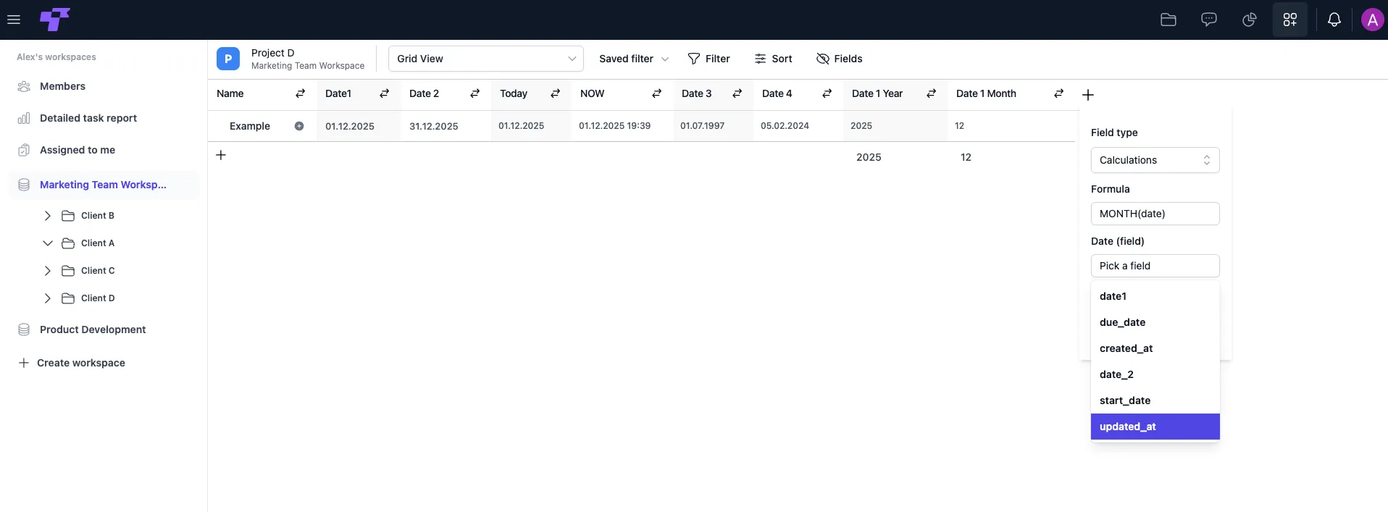The height and width of the screenshot is (512, 1388).
Task: Open the Filter button
Action: 708,59
